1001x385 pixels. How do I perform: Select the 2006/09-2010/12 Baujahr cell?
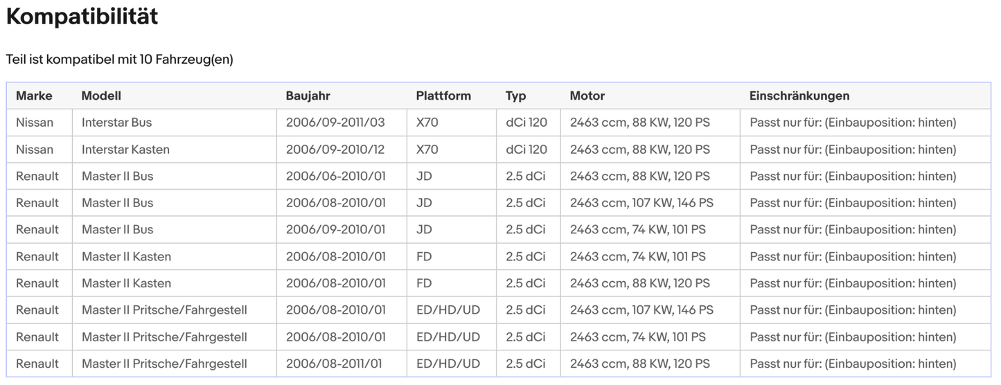coord(335,150)
